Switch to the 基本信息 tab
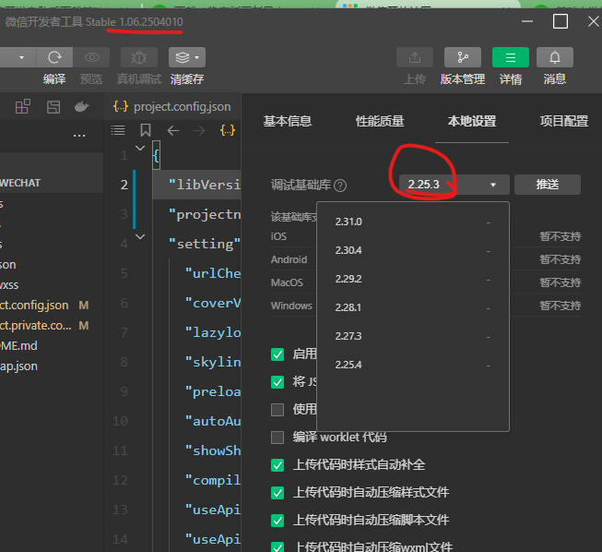Viewport: 602px width, 552px height. click(288, 122)
